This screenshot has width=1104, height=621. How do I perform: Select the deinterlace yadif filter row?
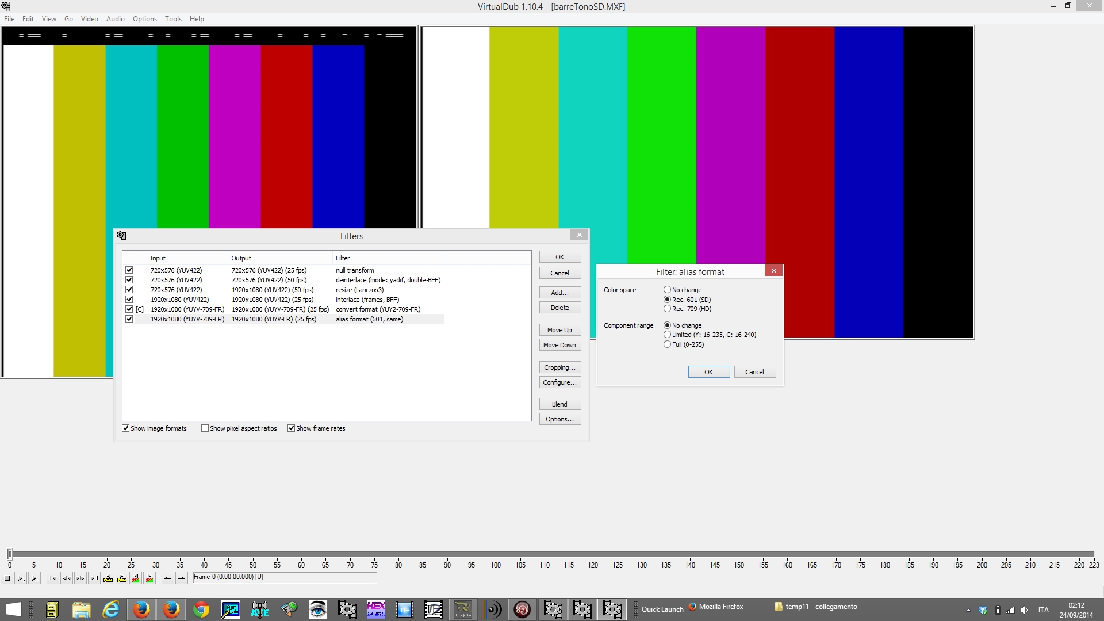[388, 280]
